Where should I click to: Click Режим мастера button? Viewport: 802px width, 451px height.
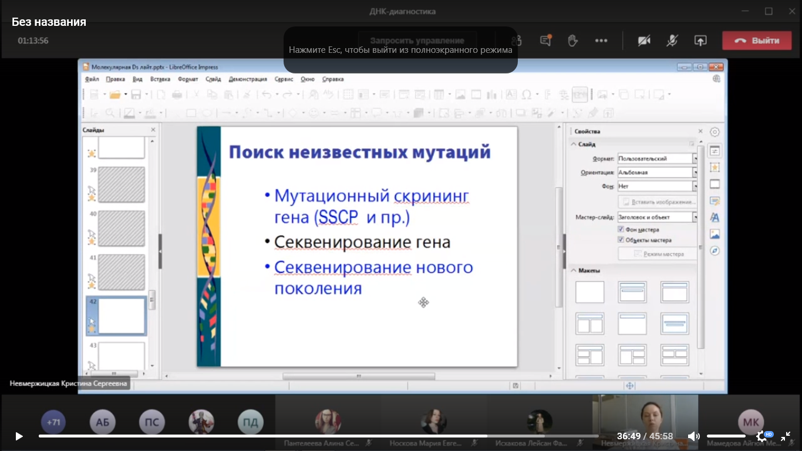click(658, 254)
